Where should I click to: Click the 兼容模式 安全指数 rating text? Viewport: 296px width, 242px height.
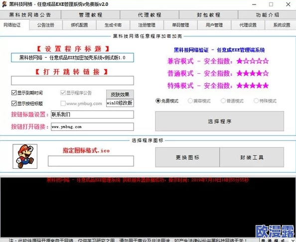[218, 61]
